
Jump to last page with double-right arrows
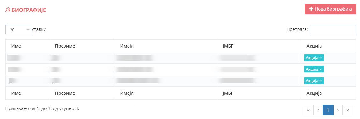[x=348, y=110]
